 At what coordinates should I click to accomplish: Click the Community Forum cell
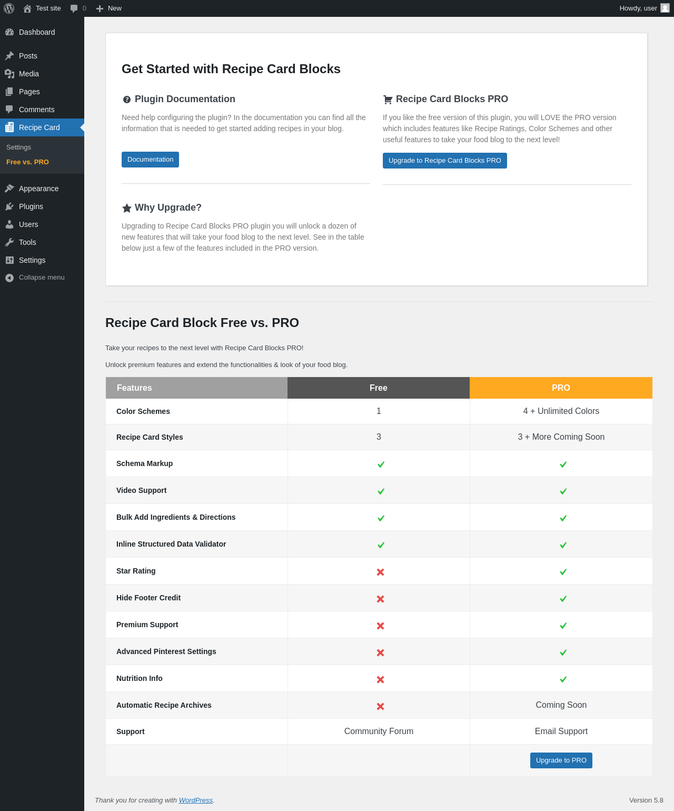point(379,731)
